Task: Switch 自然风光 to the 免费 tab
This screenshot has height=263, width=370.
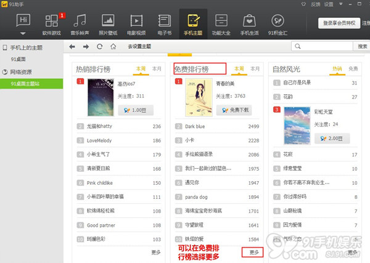Action: tap(353, 69)
